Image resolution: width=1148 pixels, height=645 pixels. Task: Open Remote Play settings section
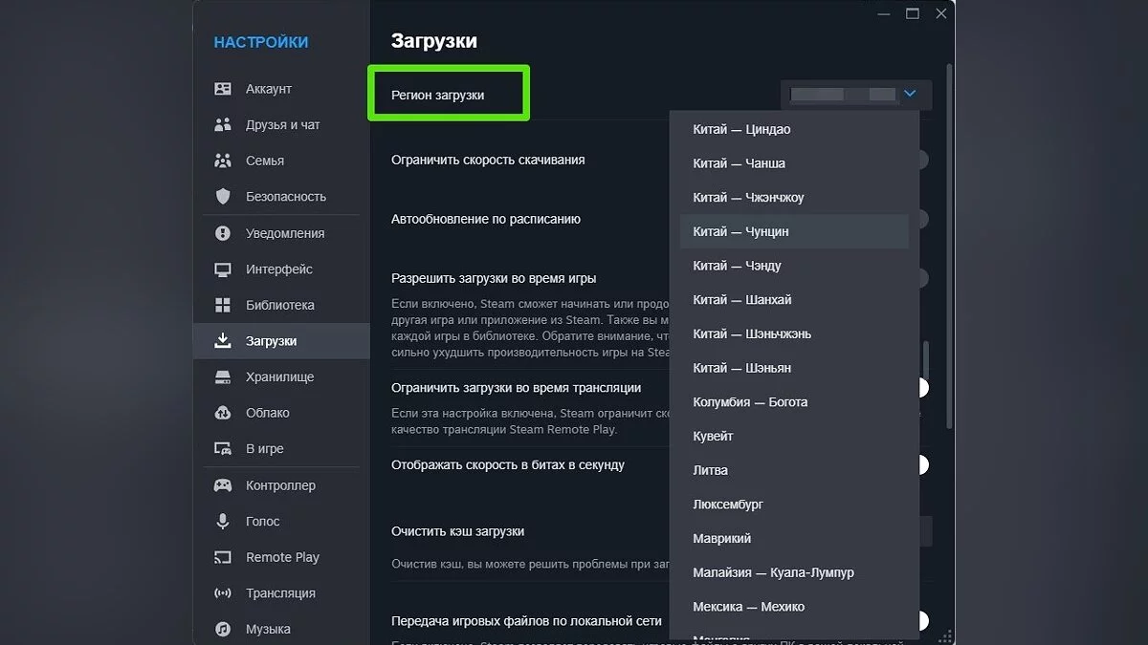281,557
